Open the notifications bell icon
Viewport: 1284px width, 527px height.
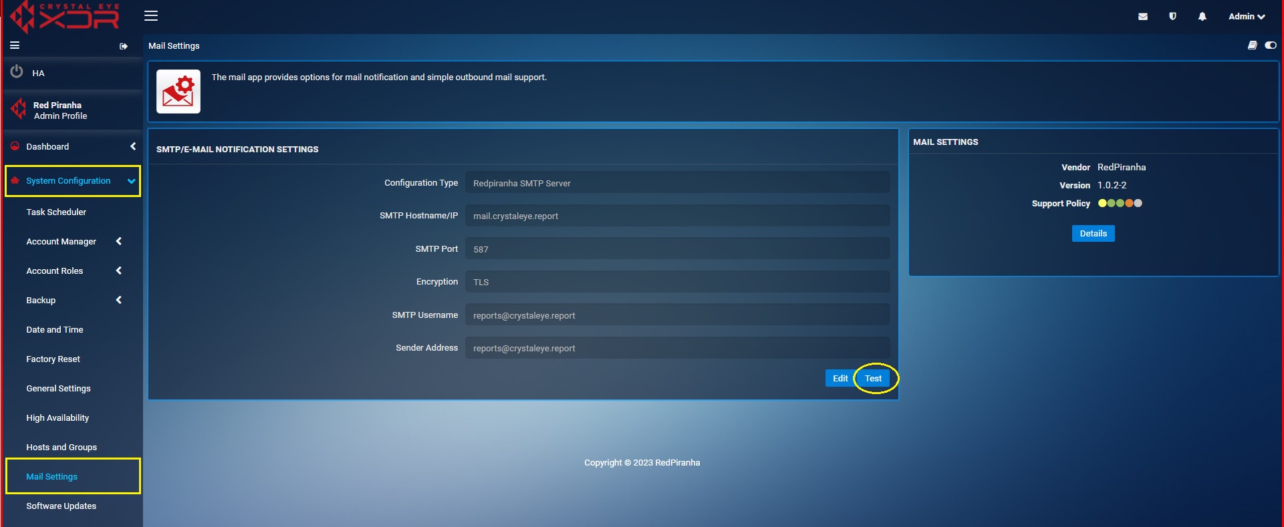pyautogui.click(x=1202, y=17)
